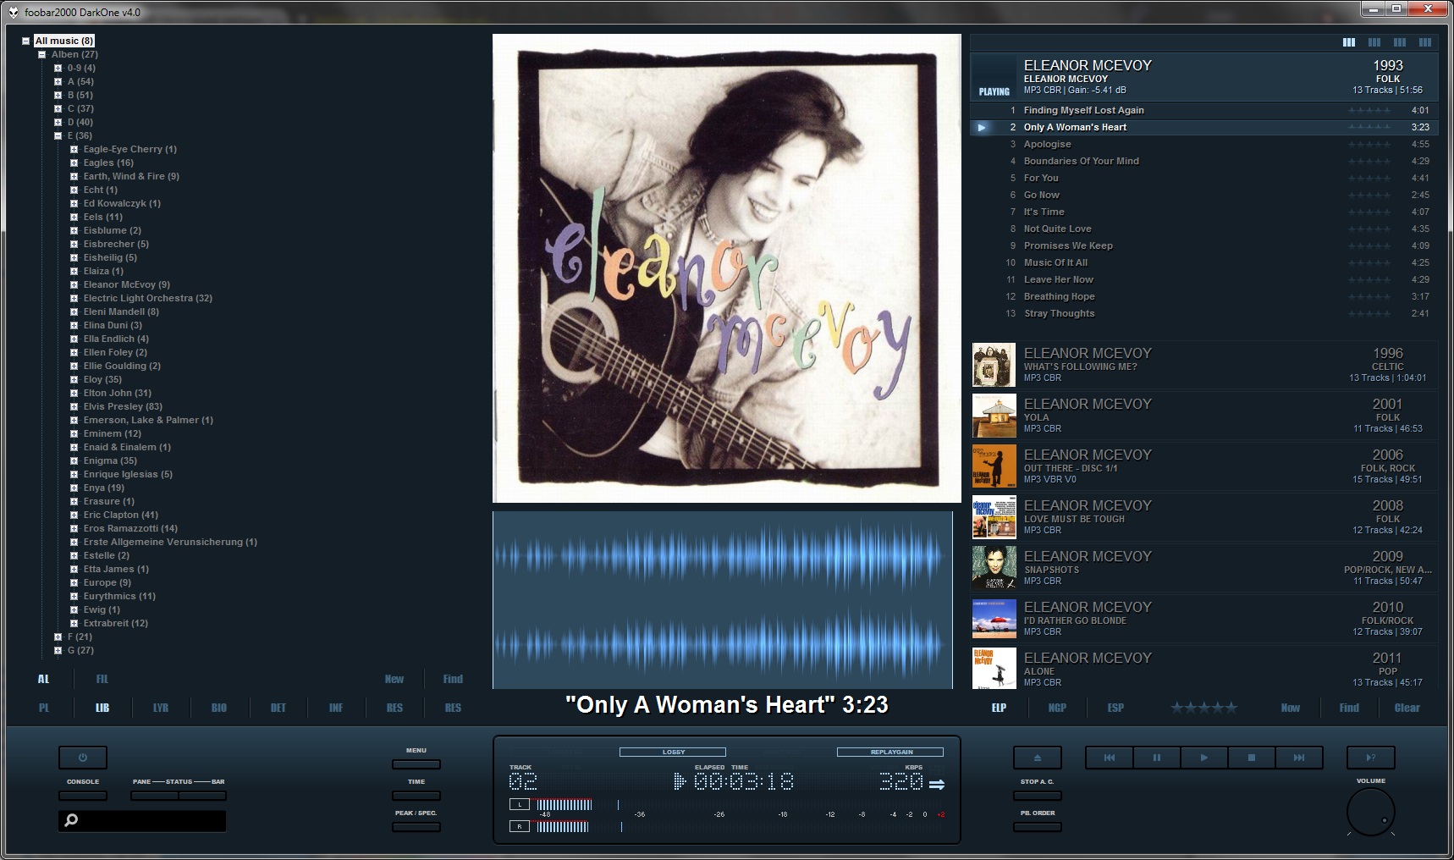Switch to the PL panel tab
The image size is (1454, 860).
point(44,708)
